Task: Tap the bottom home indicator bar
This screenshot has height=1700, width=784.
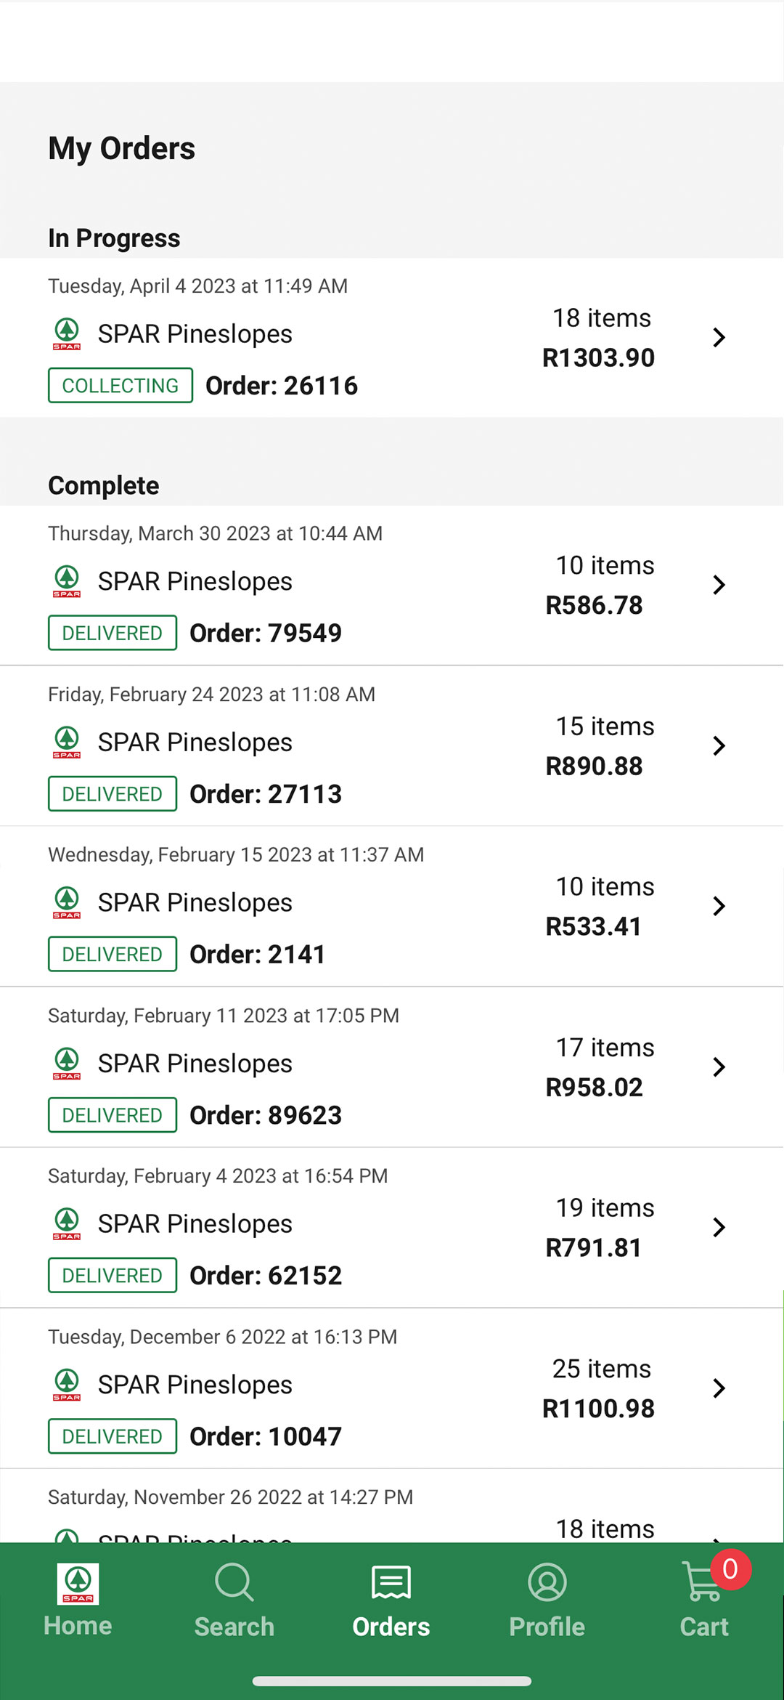Action: pos(392,1681)
